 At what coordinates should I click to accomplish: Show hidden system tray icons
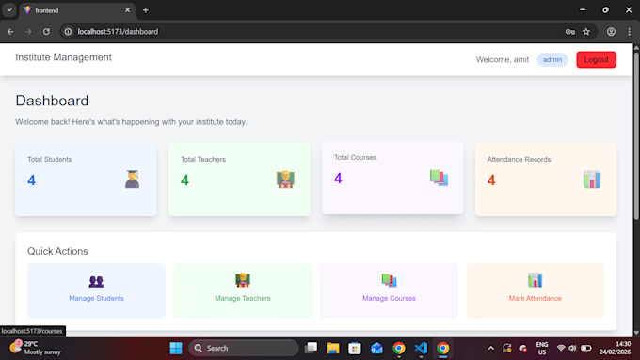[491, 348]
